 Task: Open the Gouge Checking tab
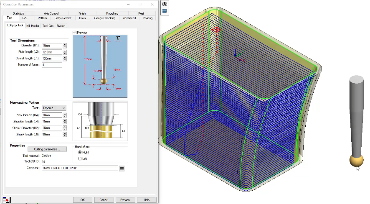105,18
